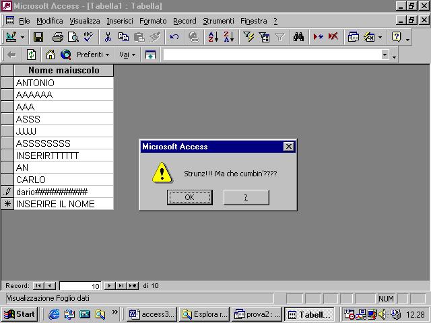Click the record number field
Image resolution: width=431 pixels, height=323 pixels.
[80, 286]
